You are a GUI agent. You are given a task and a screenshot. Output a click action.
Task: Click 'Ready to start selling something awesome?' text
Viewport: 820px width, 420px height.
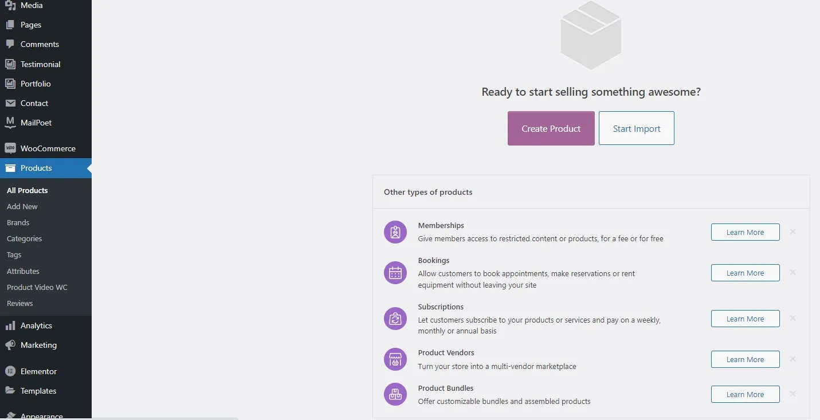(591, 92)
